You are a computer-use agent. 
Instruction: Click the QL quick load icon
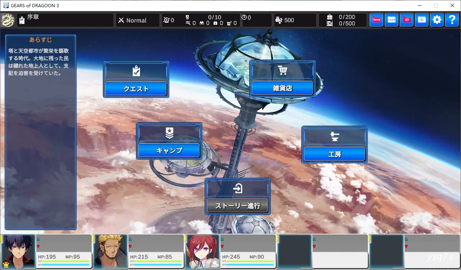(422, 20)
